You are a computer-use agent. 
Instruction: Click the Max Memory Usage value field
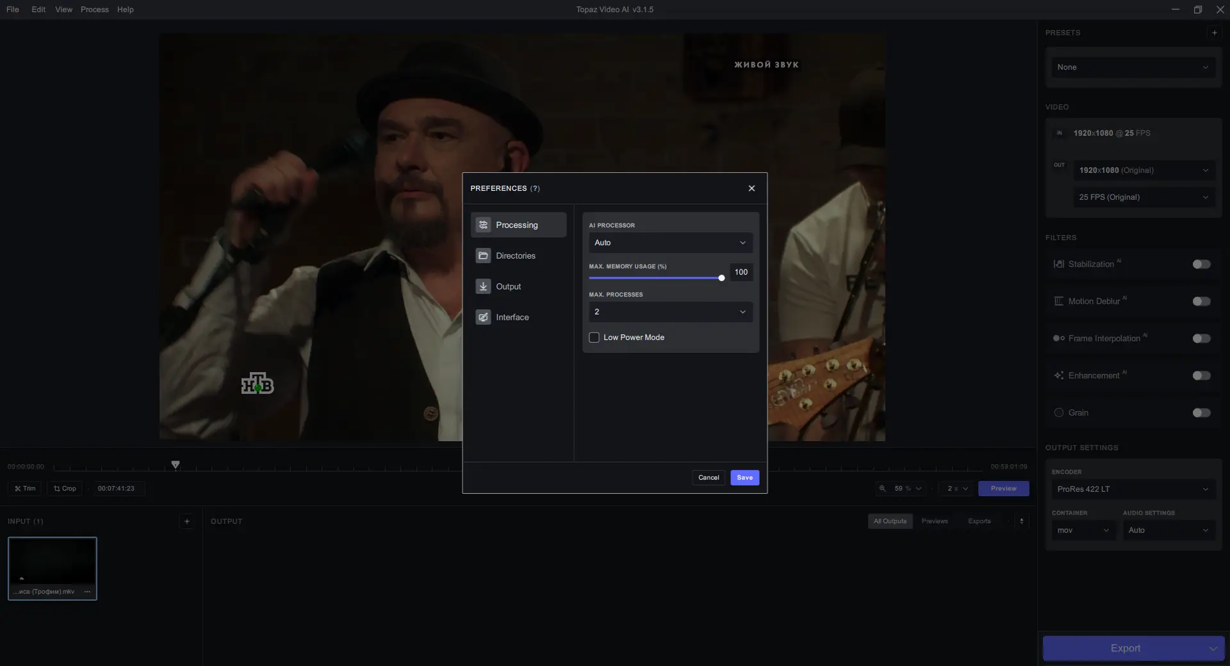coord(741,272)
